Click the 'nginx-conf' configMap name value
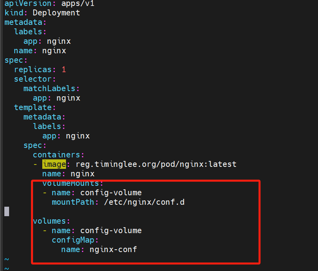318x271 pixels. (x=113, y=250)
